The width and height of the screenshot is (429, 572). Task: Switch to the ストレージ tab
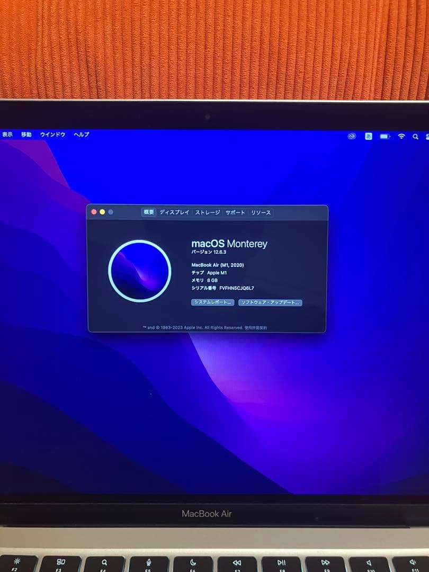[x=208, y=212]
